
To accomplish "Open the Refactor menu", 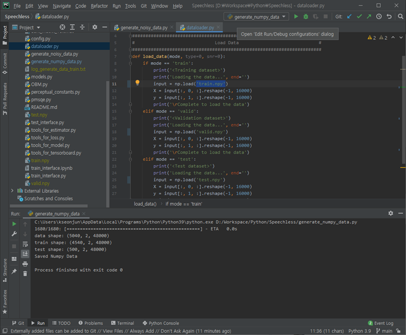I will click(x=99, y=5).
